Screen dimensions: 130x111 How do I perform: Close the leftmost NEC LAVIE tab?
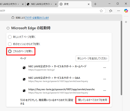coord(23,4)
